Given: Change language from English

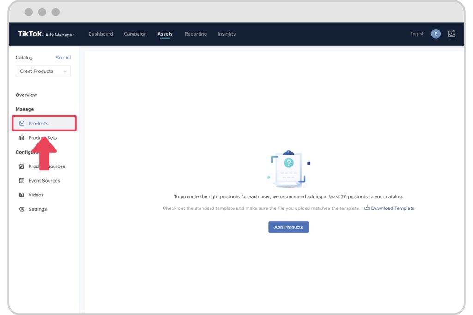Looking at the screenshot, I should 417,34.
